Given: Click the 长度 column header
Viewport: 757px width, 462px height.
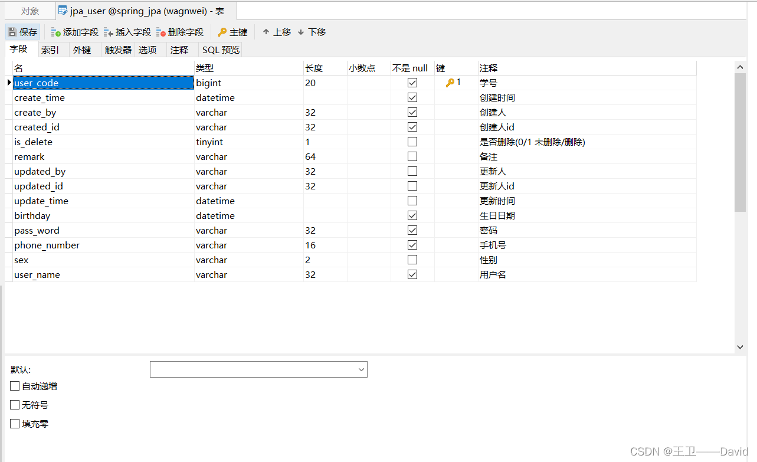Looking at the screenshot, I should click(325, 68).
